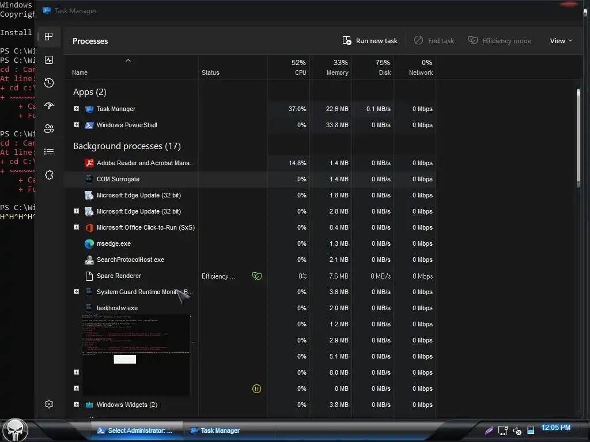This screenshot has width=590, height=442.
Task: Click the 12:05 PM clock
Action: tap(555, 428)
